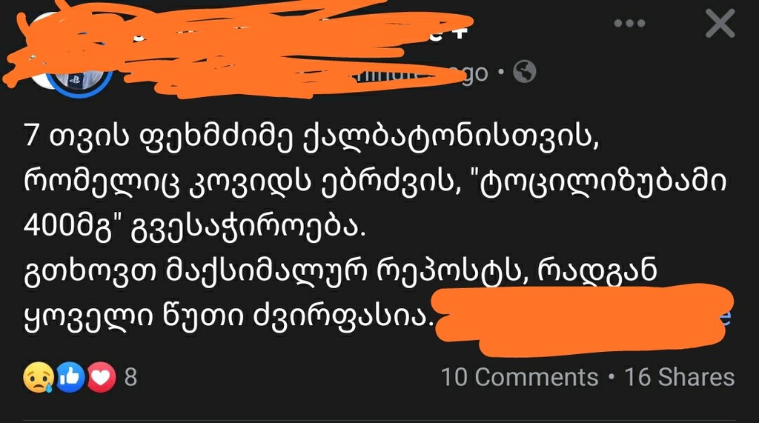
Task: Click the partly hidden See more link
Action: point(725,318)
